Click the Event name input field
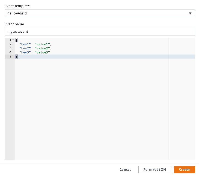Viewport: 199px width, 175px height. click(99, 32)
